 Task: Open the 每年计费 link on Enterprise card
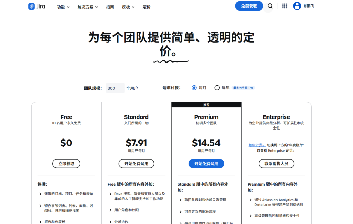pos(256,145)
